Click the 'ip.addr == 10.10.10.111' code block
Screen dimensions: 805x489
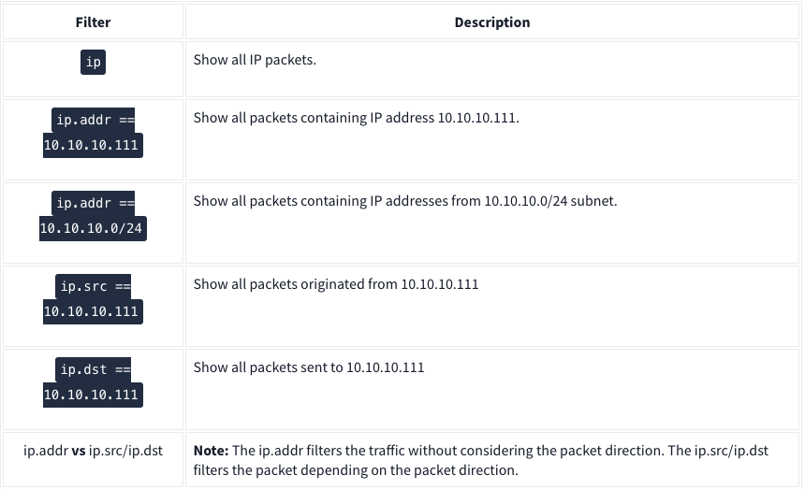(93, 132)
